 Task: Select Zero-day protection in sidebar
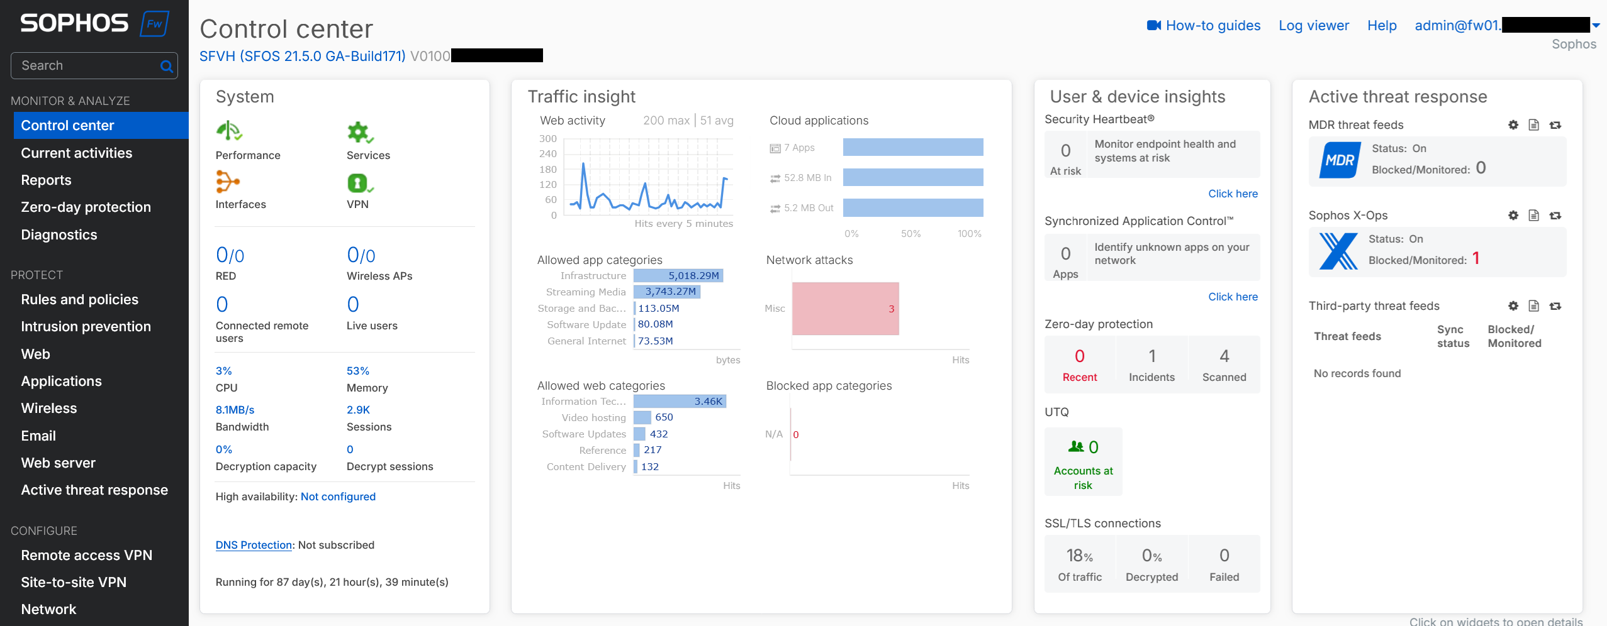click(x=86, y=207)
